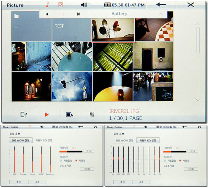Adjust the 170 Hz EQ band slider
Image resolution: width=208 pixels, height=188 pixels.
(119, 160)
